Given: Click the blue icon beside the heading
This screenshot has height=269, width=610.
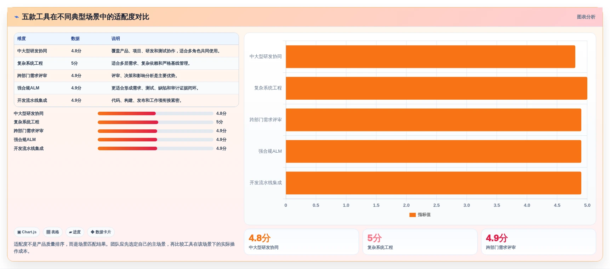Looking at the screenshot, I should (17, 17).
